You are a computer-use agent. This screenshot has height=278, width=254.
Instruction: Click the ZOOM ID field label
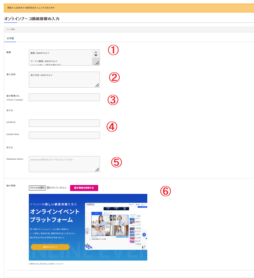(11, 122)
